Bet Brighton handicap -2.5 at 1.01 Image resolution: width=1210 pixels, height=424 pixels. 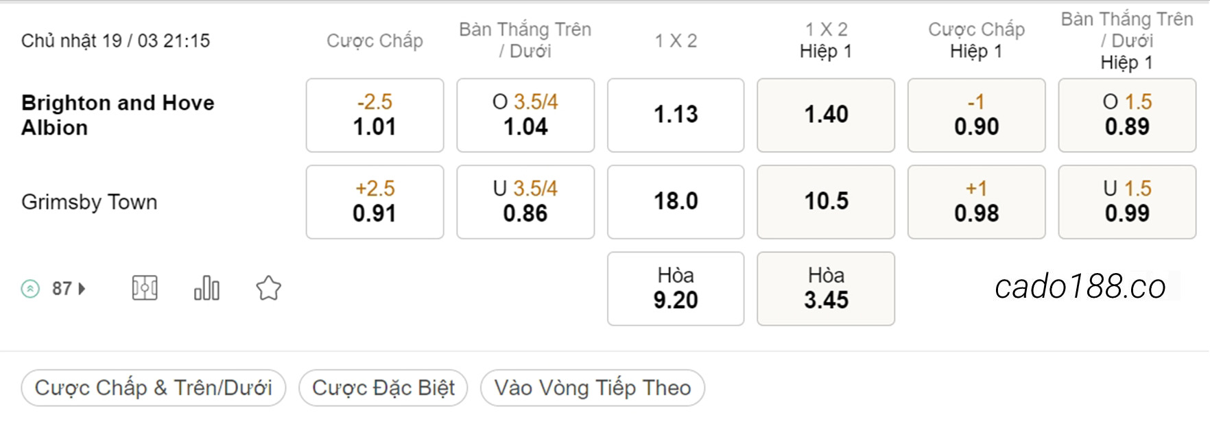[375, 115]
